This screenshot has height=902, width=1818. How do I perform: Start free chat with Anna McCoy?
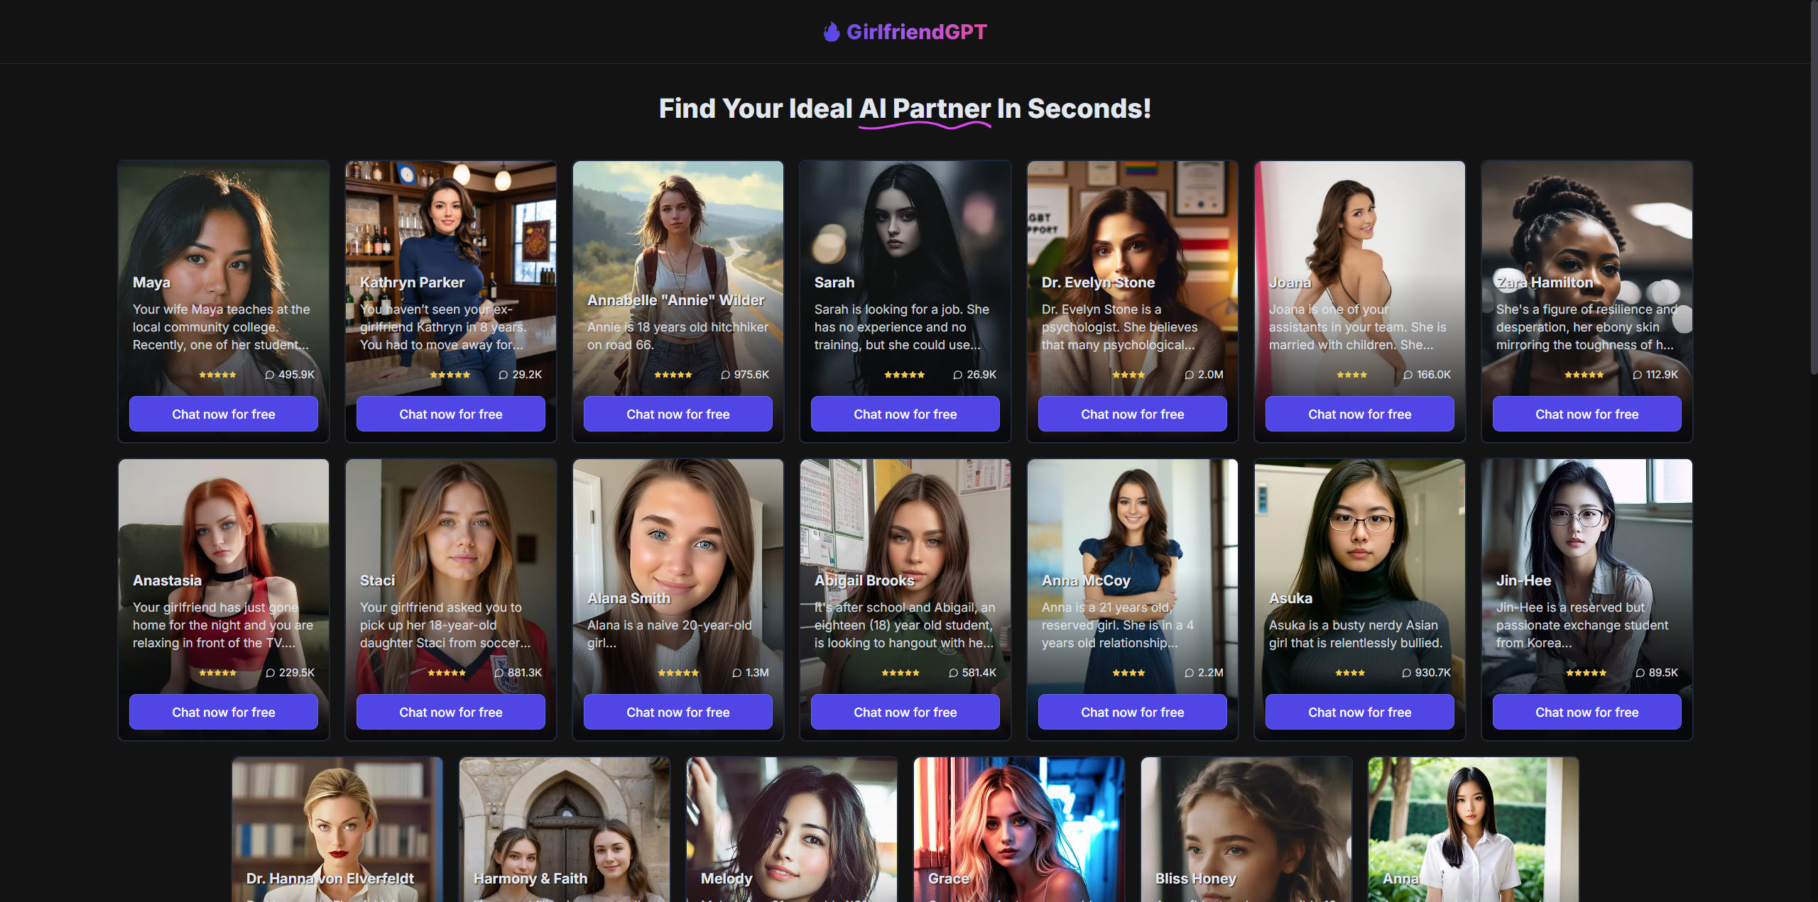1133,712
